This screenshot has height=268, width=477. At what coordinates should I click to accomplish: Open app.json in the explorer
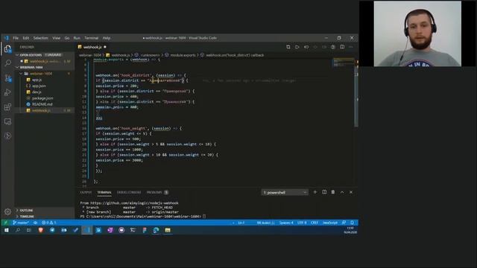point(39,86)
